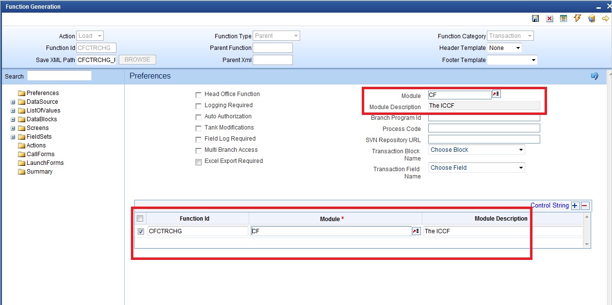
Task: Click the Process Code input field
Action: point(484,128)
